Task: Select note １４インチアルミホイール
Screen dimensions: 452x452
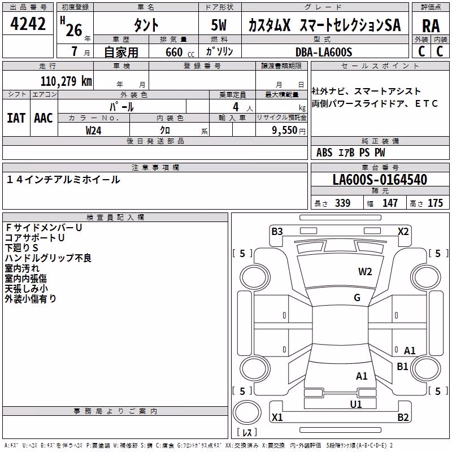Action: pos(63,180)
